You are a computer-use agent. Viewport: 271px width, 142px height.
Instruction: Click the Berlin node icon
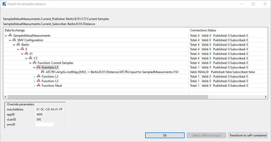coord(18,44)
